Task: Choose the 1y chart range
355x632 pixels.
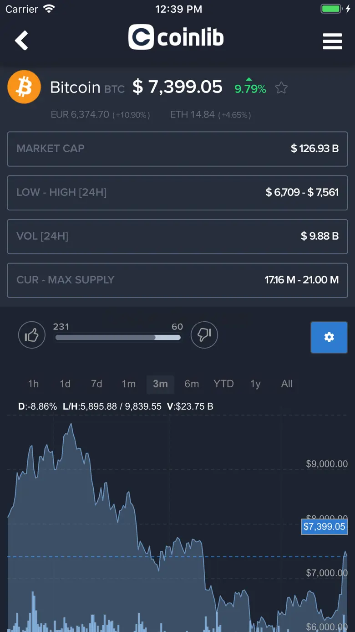Action: coord(255,384)
